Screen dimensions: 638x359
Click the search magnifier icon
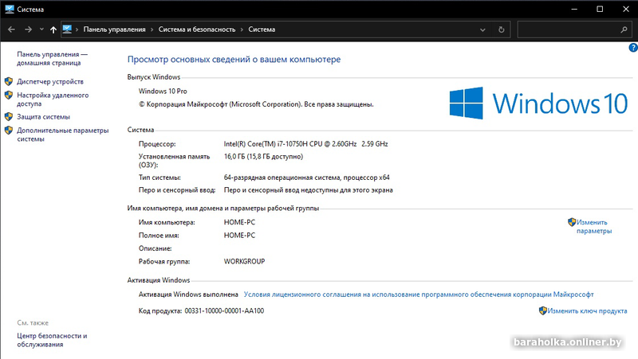coord(624,29)
